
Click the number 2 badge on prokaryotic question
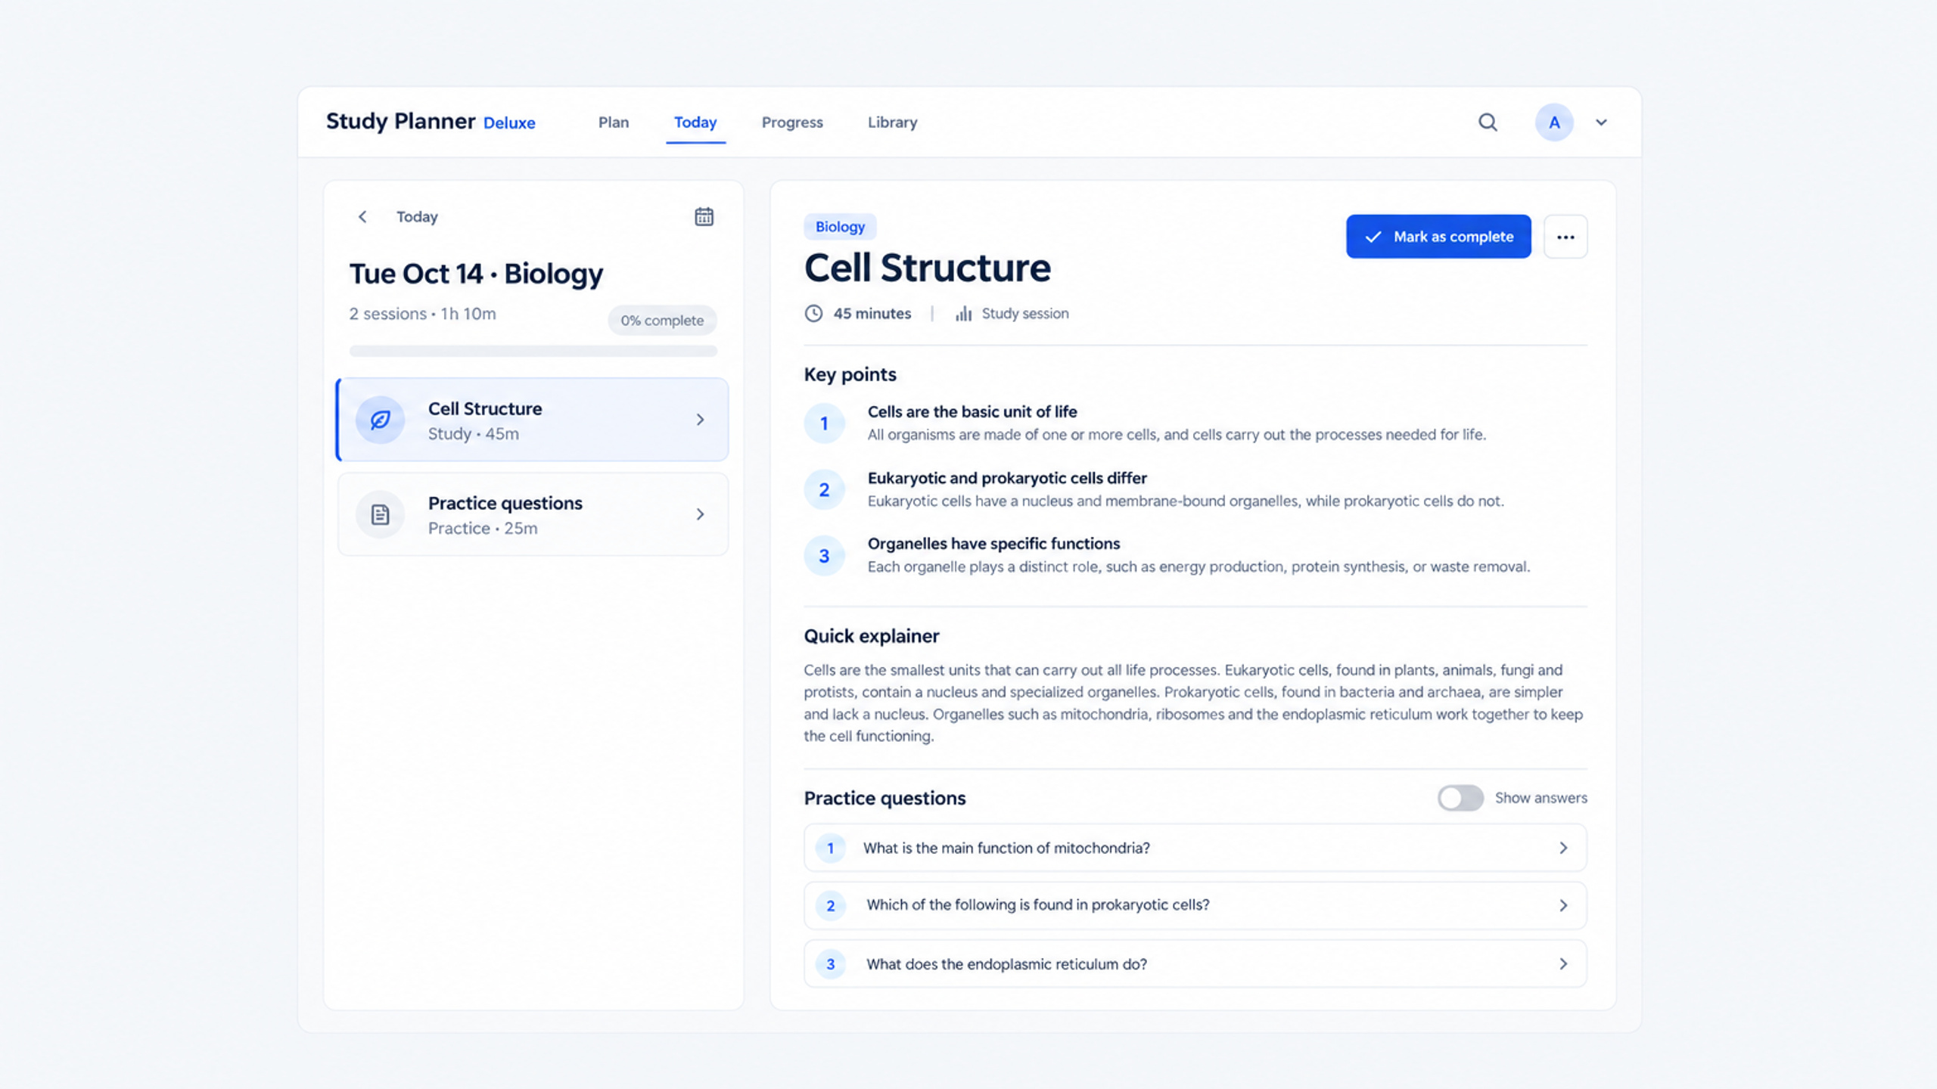coord(831,906)
